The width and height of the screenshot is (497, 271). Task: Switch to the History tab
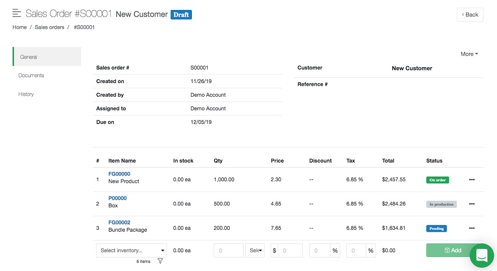click(x=26, y=94)
